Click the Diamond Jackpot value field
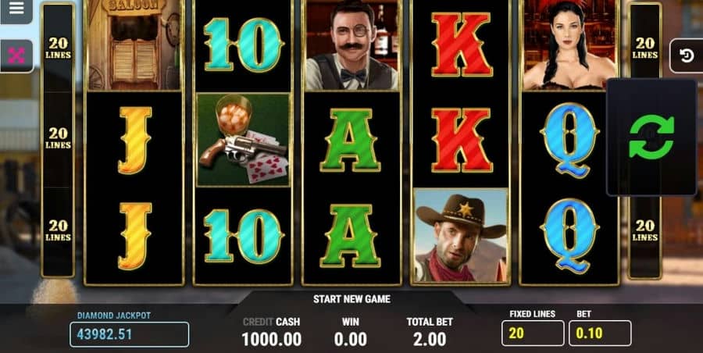 [x=129, y=334]
